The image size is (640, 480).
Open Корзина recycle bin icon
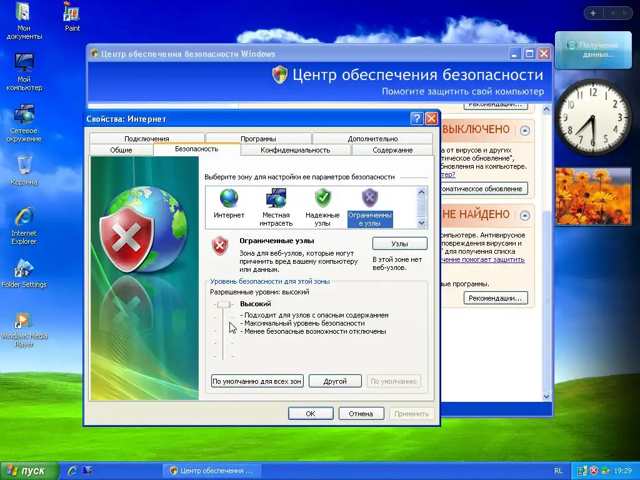[x=24, y=171]
